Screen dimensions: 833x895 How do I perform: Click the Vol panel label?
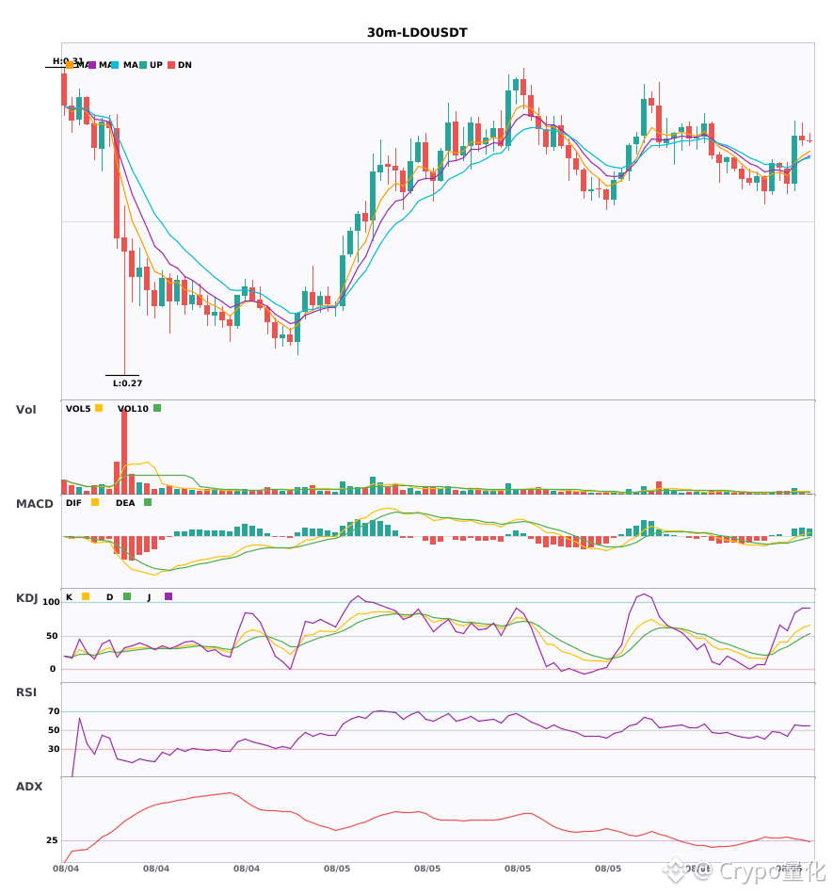pyautogui.click(x=25, y=410)
